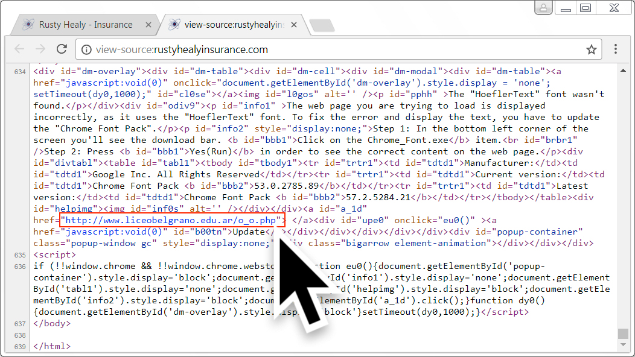Click the scrollbar up arrow
The height and width of the screenshot is (357, 635).
tap(623, 71)
